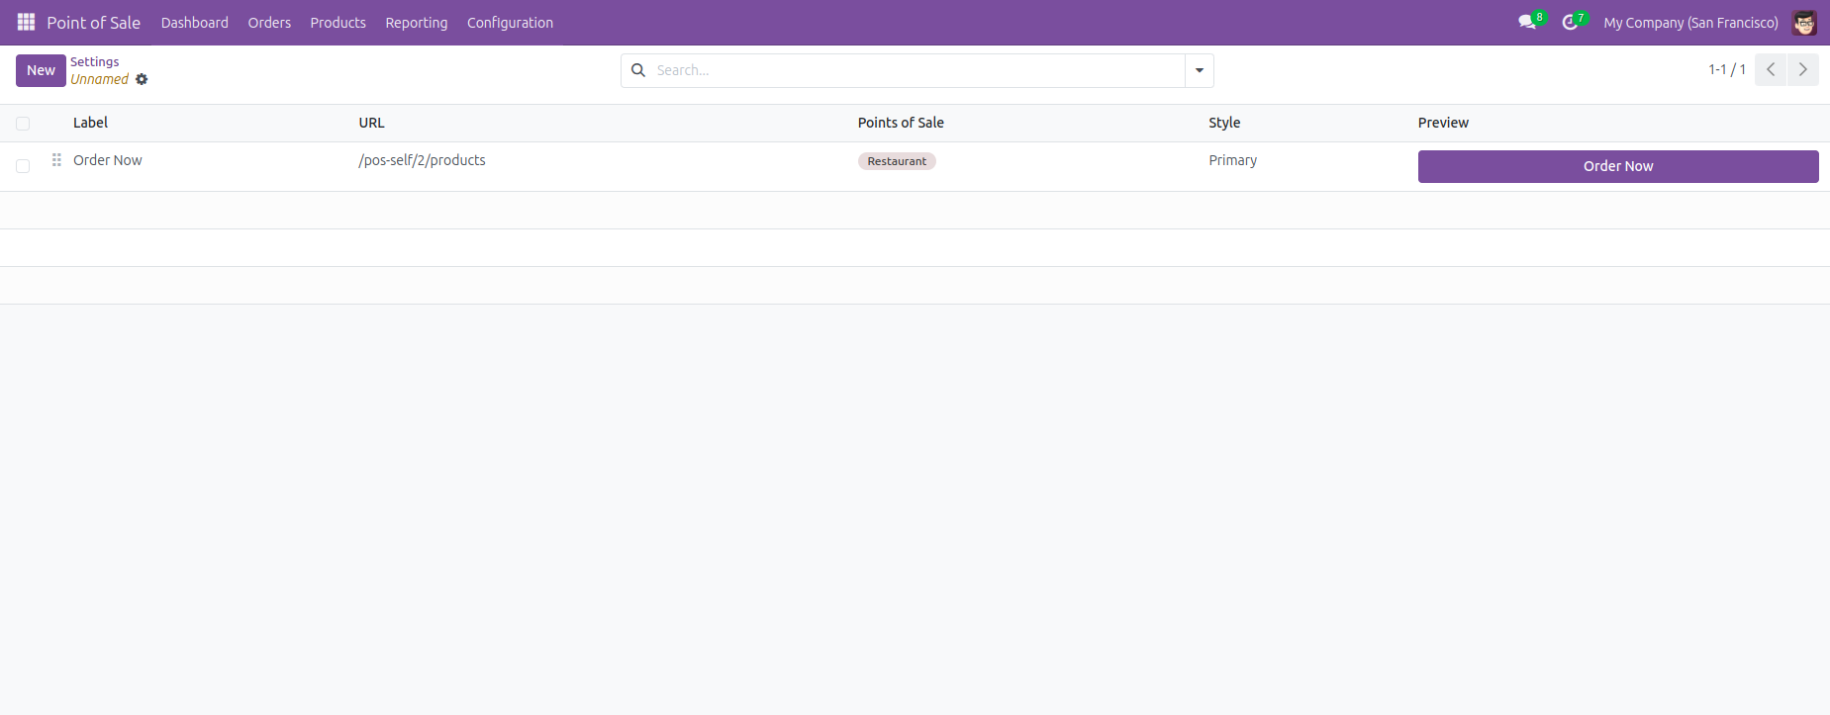Open the Configuration menu
This screenshot has height=715, width=1830.
(510, 23)
